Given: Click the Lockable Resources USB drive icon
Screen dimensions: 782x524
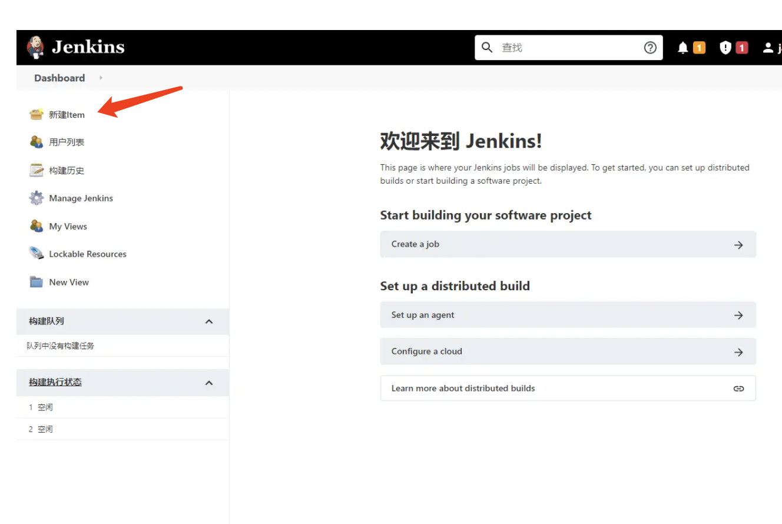Looking at the screenshot, I should click(37, 254).
